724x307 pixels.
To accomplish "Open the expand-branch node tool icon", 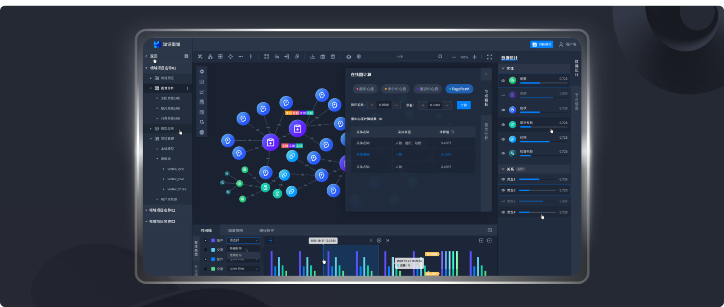I will (287, 57).
